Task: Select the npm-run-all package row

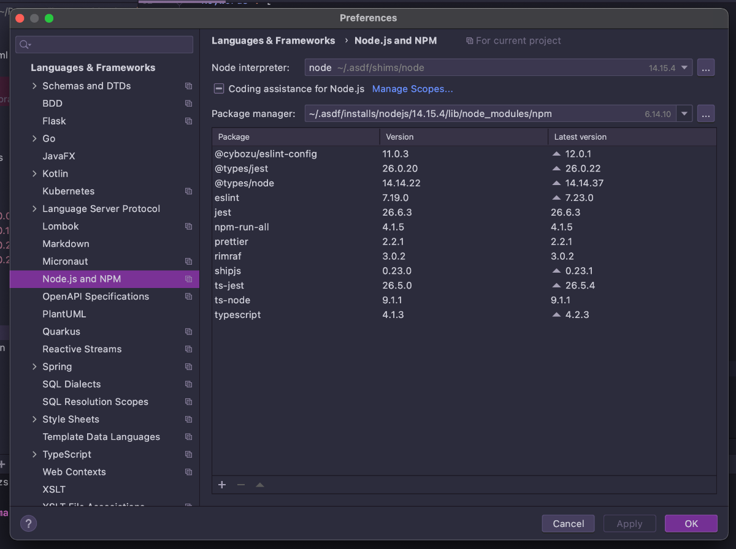Action: click(x=464, y=227)
